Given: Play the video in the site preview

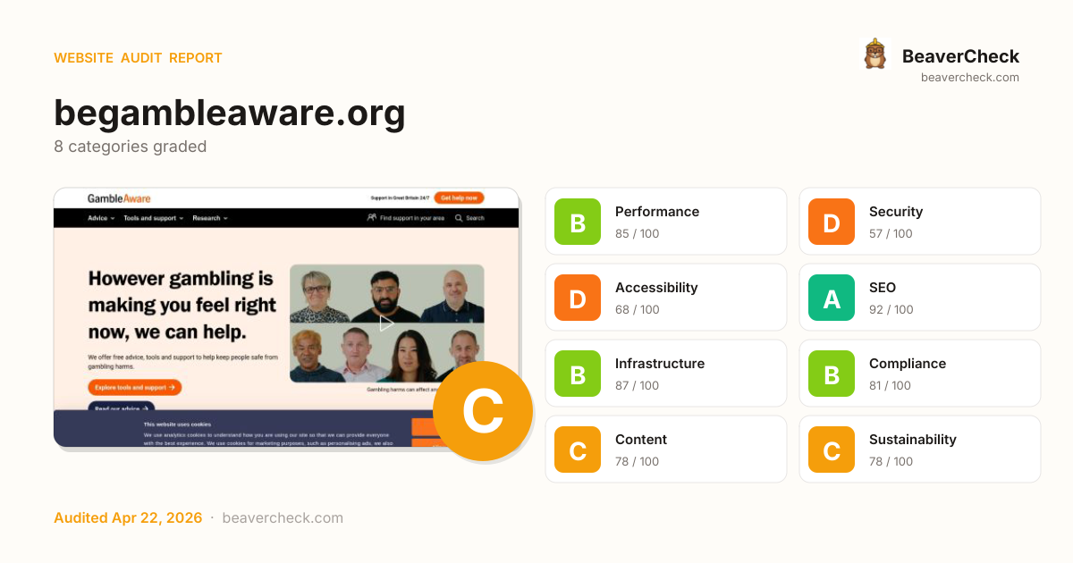Looking at the screenshot, I should point(386,324).
